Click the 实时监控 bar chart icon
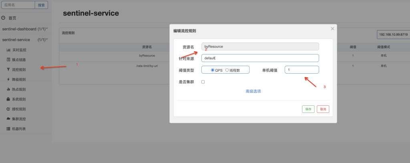 [8, 50]
